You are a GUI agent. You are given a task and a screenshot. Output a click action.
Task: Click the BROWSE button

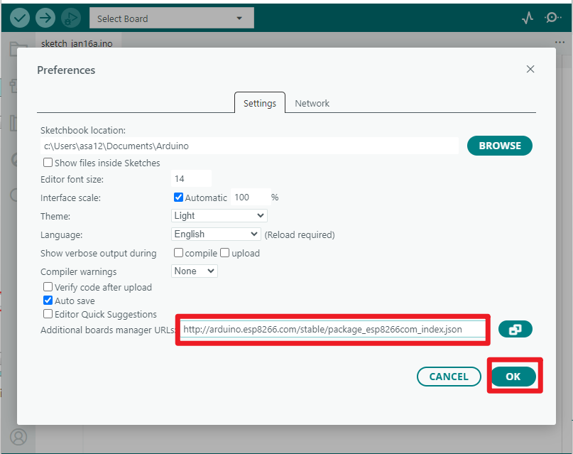pyautogui.click(x=500, y=146)
